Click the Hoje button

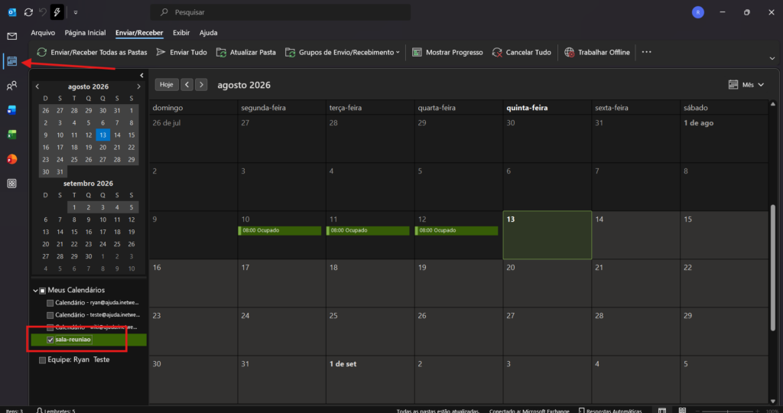(x=166, y=84)
